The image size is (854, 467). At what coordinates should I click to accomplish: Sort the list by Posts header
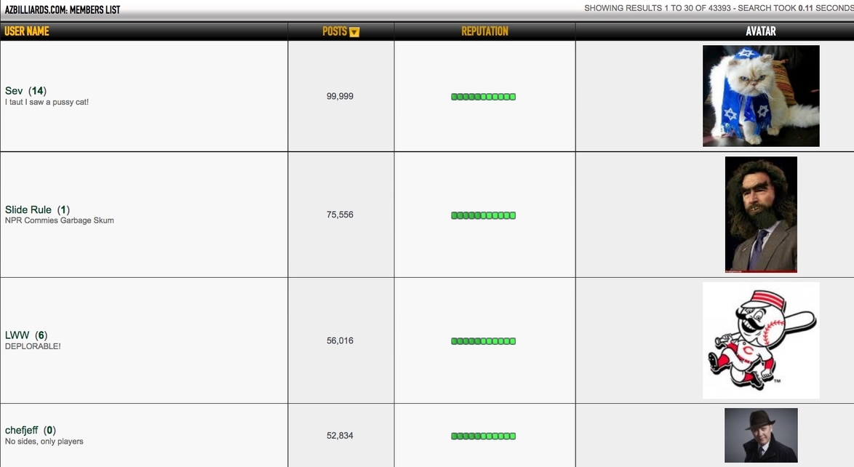(335, 31)
